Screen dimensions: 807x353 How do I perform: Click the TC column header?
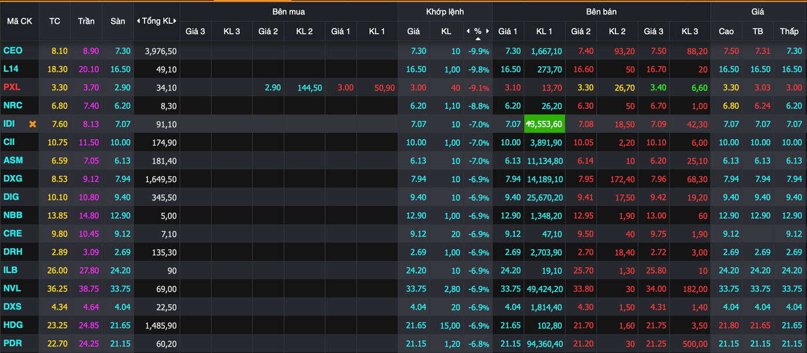click(55, 21)
